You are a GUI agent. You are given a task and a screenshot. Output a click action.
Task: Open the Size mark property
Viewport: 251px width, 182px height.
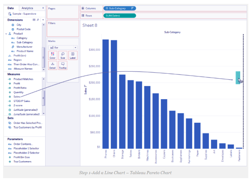coord(63,55)
